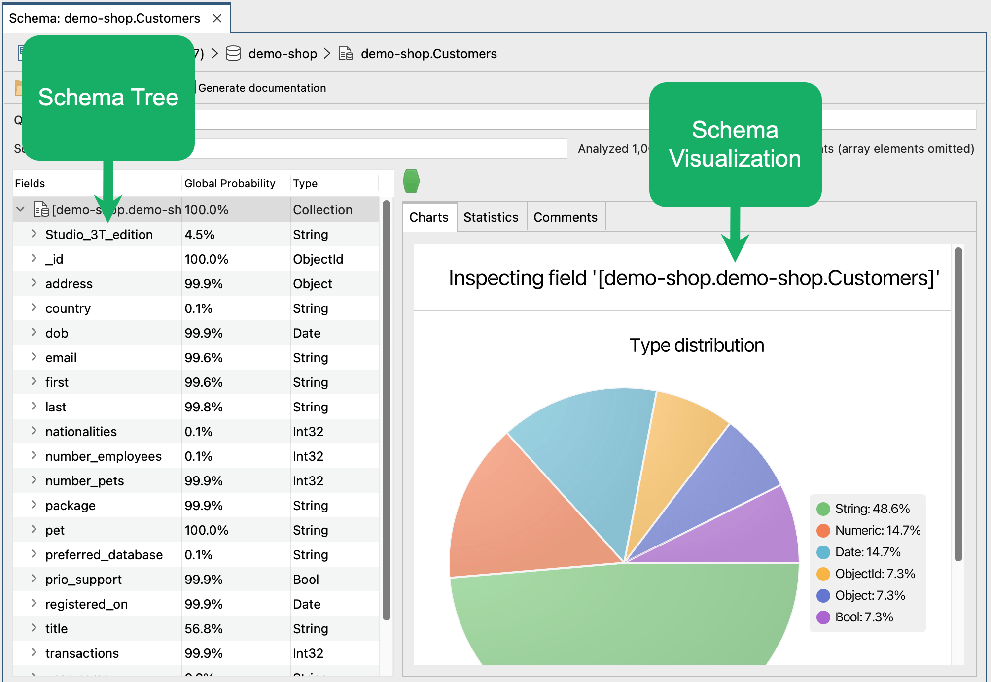
Task: Switch to the Charts tab
Action: point(429,217)
